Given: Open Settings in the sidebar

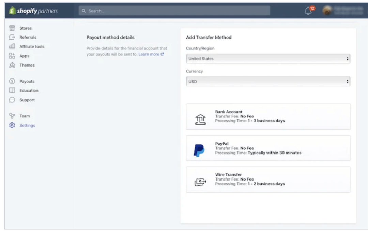Looking at the screenshot, I should pyautogui.click(x=27, y=125).
